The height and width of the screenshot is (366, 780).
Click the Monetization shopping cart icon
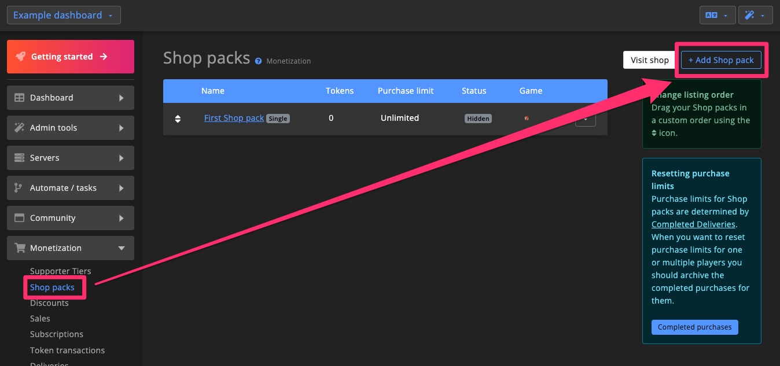(19, 248)
